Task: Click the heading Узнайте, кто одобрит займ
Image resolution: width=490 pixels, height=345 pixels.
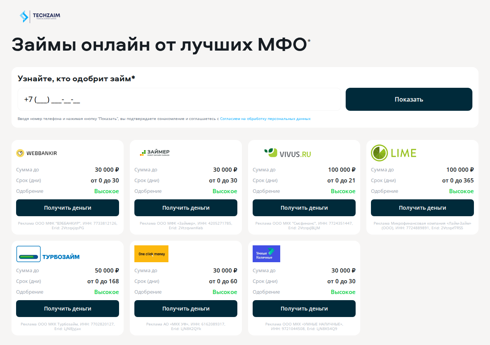Action: tap(76, 79)
